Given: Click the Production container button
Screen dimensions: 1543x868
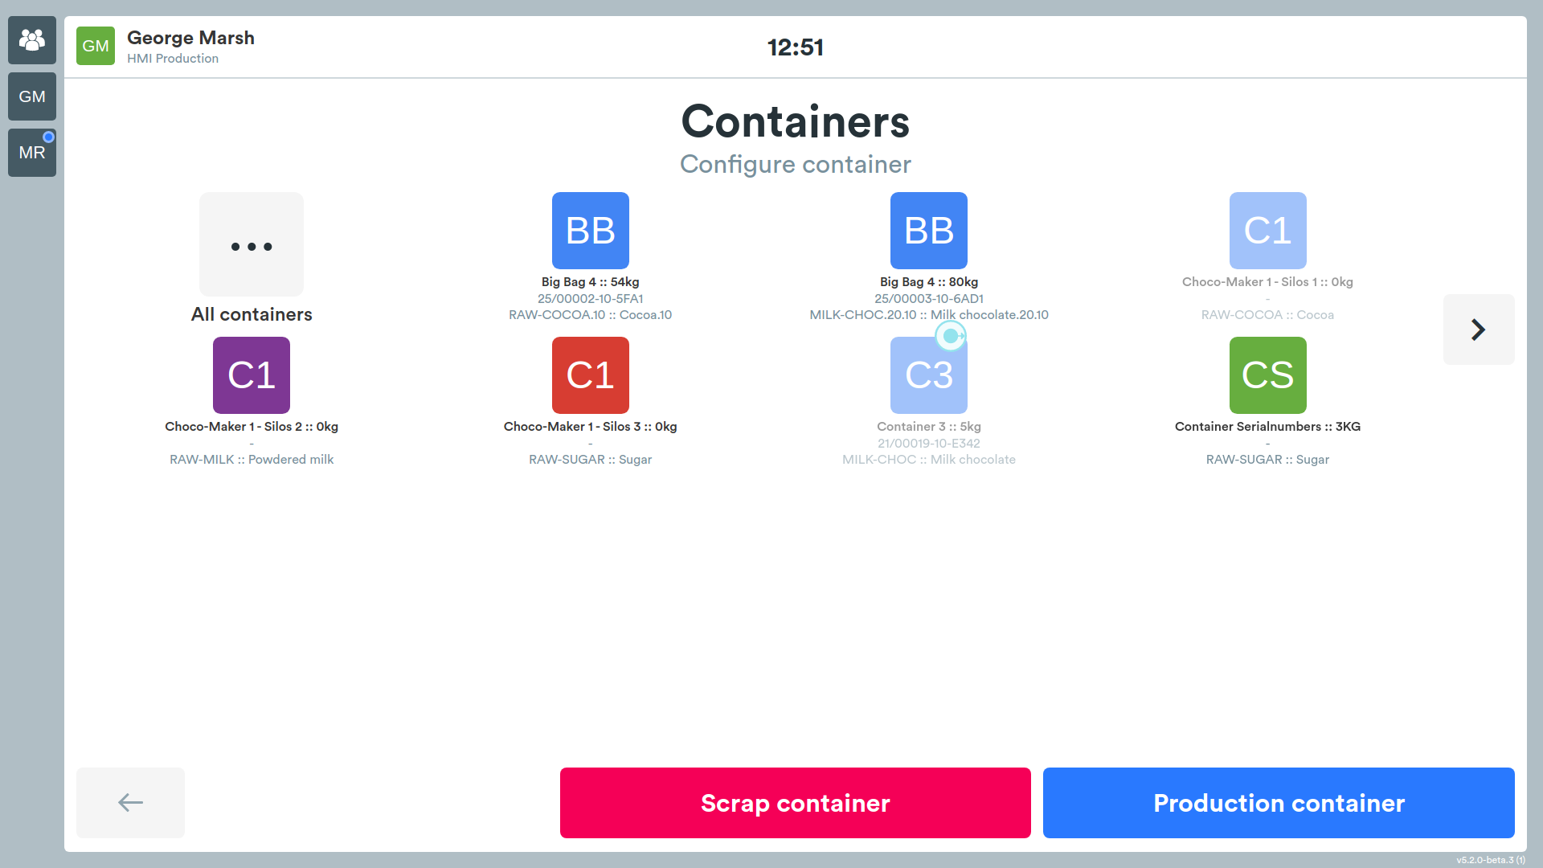Looking at the screenshot, I should tap(1279, 803).
